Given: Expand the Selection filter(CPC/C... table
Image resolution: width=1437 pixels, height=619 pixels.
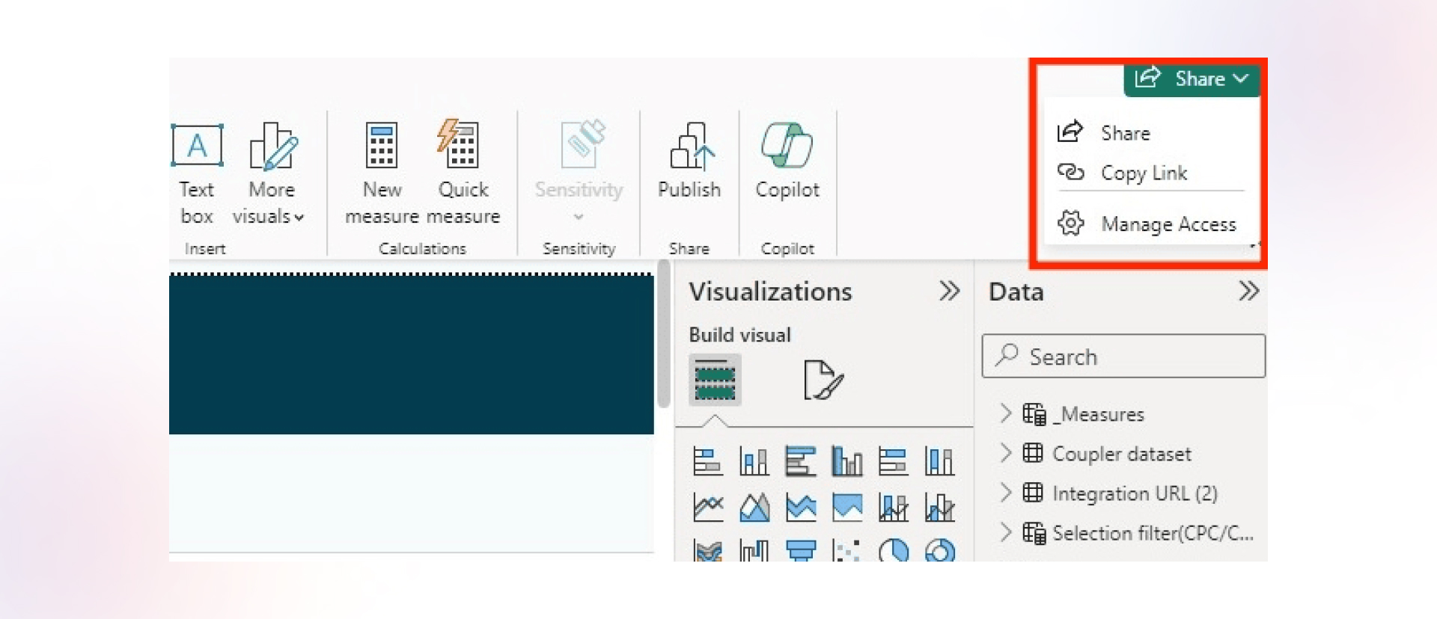Looking at the screenshot, I should pos(1006,532).
